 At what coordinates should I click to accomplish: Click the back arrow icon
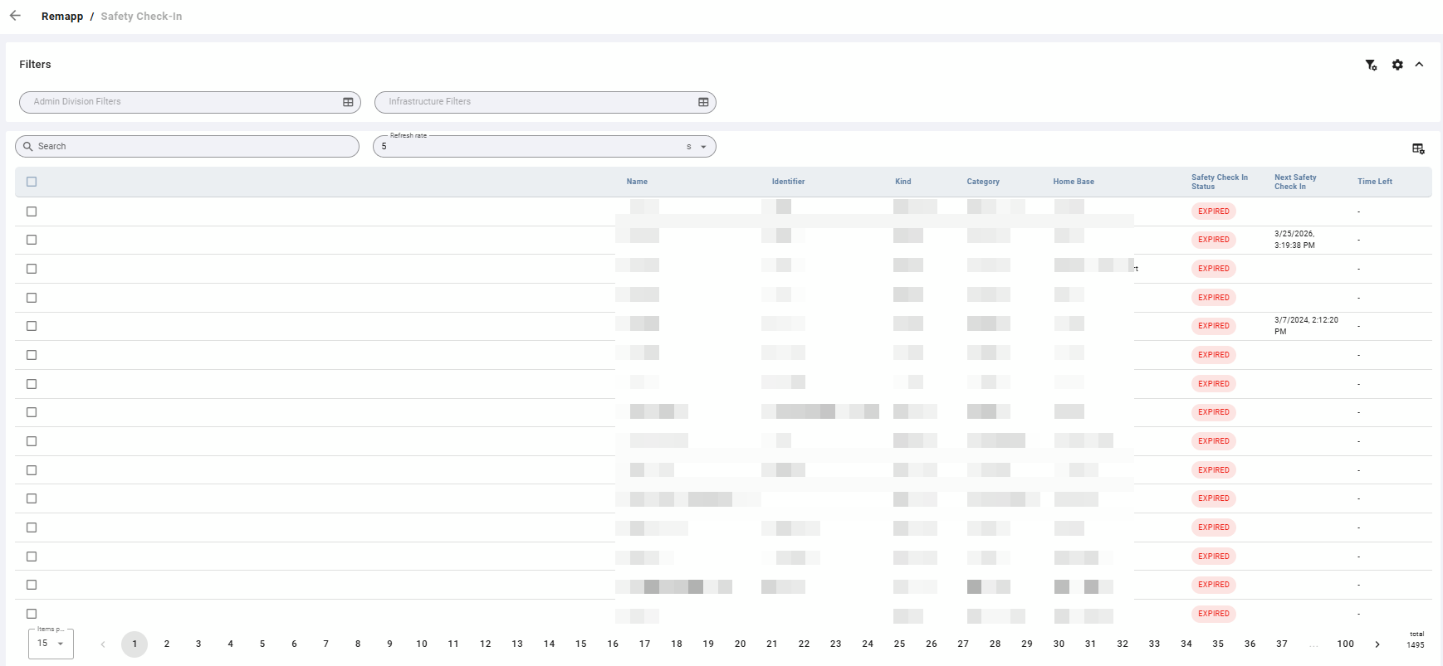15,16
